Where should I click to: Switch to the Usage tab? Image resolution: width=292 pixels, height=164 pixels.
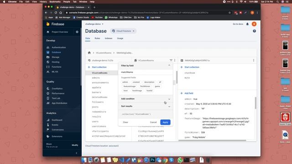click(120, 38)
